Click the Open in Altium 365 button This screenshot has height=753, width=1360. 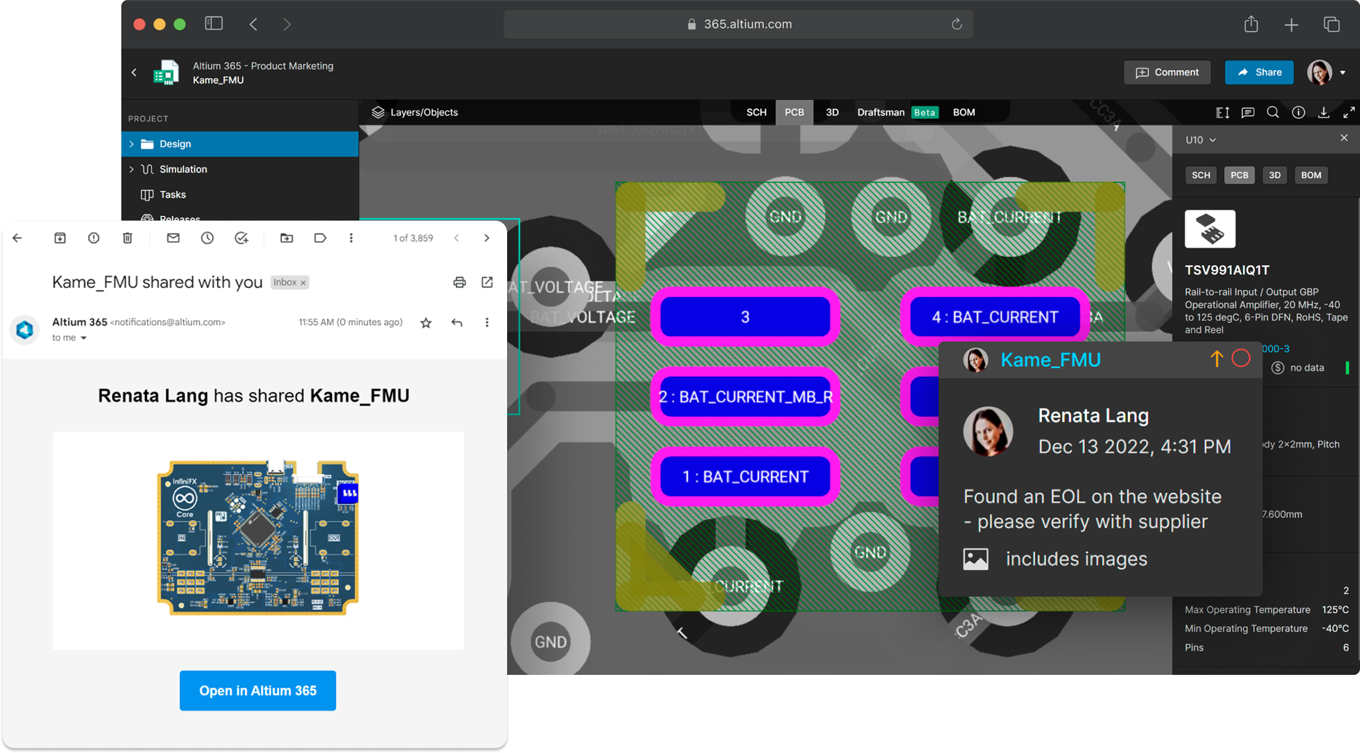pyautogui.click(x=258, y=691)
